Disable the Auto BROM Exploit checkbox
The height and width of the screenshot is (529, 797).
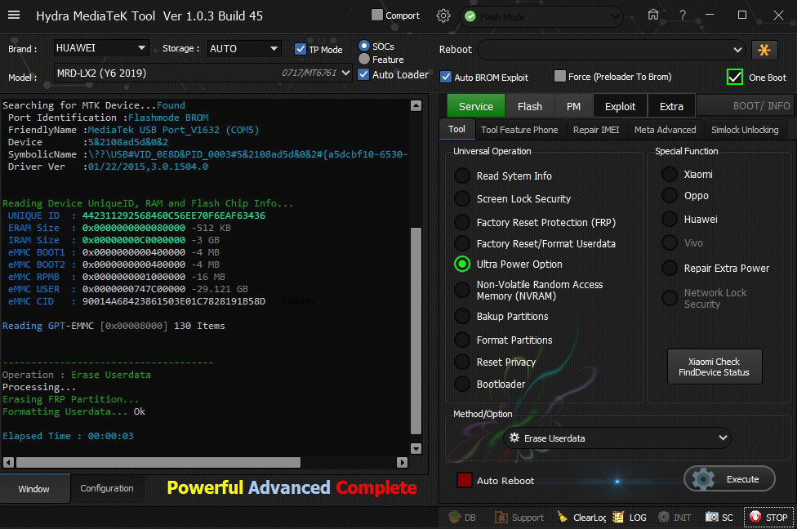(446, 77)
